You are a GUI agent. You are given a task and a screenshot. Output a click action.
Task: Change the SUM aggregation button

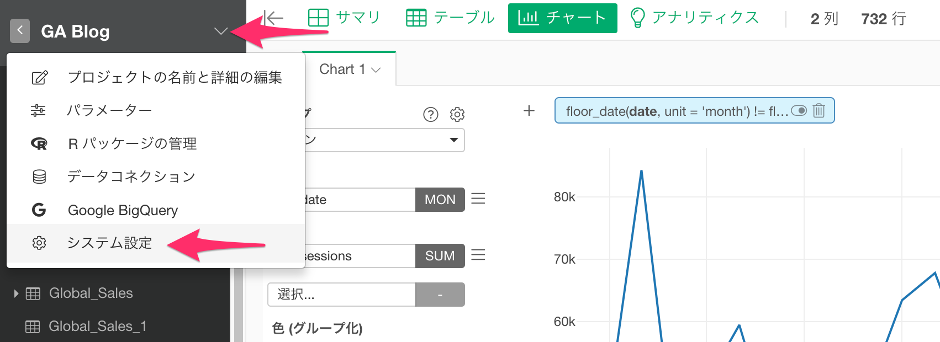(440, 256)
